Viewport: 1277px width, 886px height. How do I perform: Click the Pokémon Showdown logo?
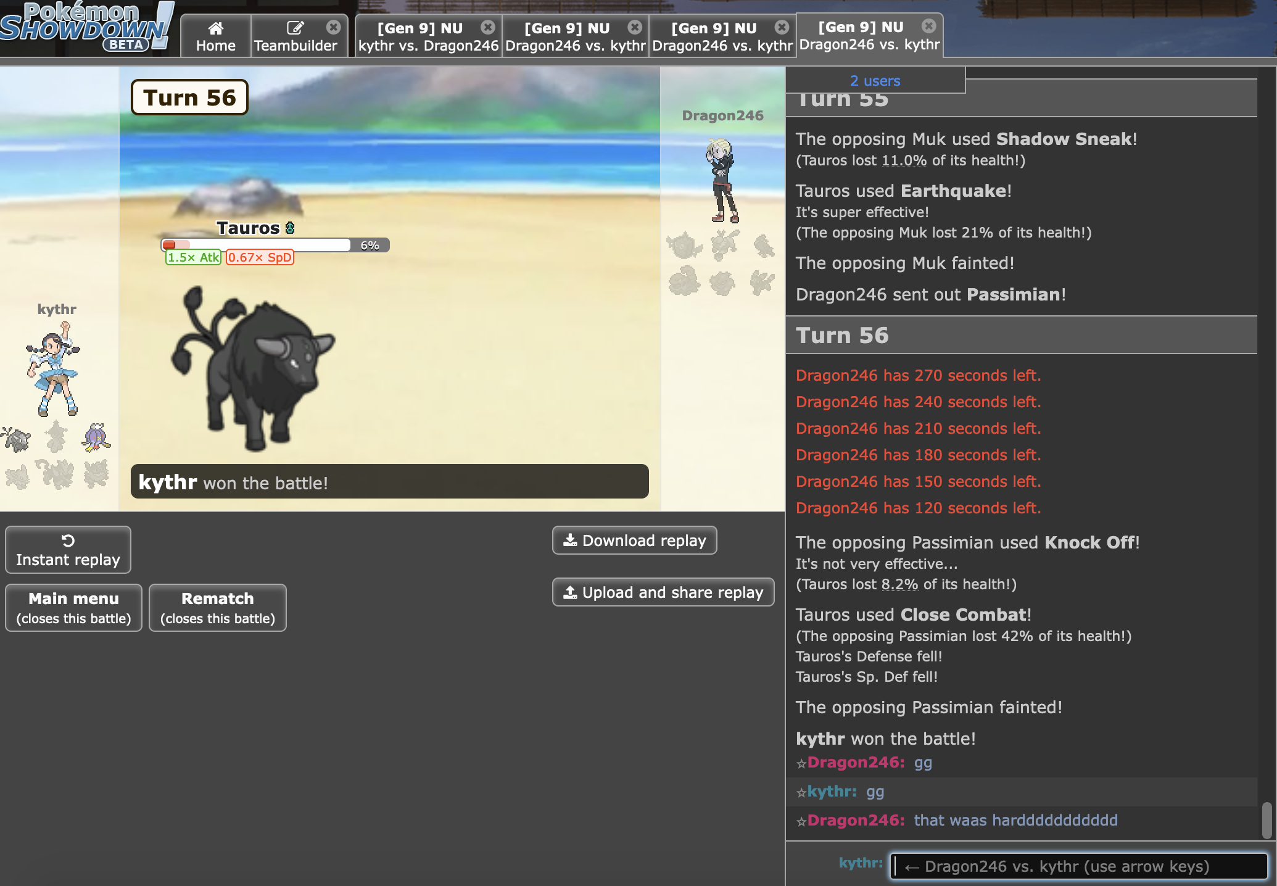tap(86, 27)
